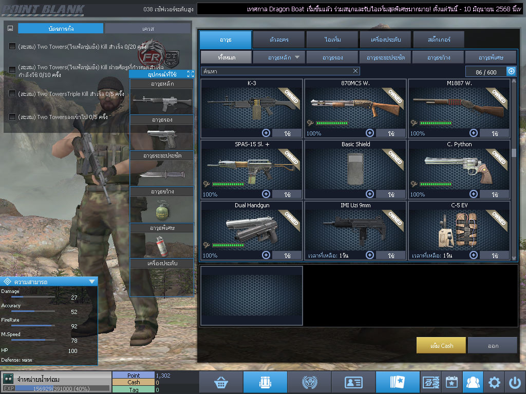Collapse the mission card panel
Screen dimensions: 526x394
[x=10, y=29]
